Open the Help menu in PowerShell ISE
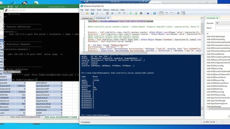This screenshot has height=129, width=230. pyautogui.click(x=122, y=10)
